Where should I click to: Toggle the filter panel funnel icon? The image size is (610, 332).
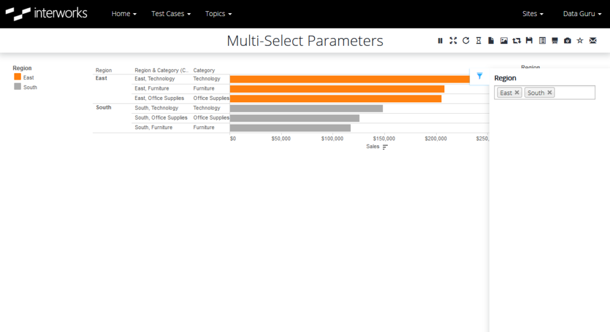[480, 76]
